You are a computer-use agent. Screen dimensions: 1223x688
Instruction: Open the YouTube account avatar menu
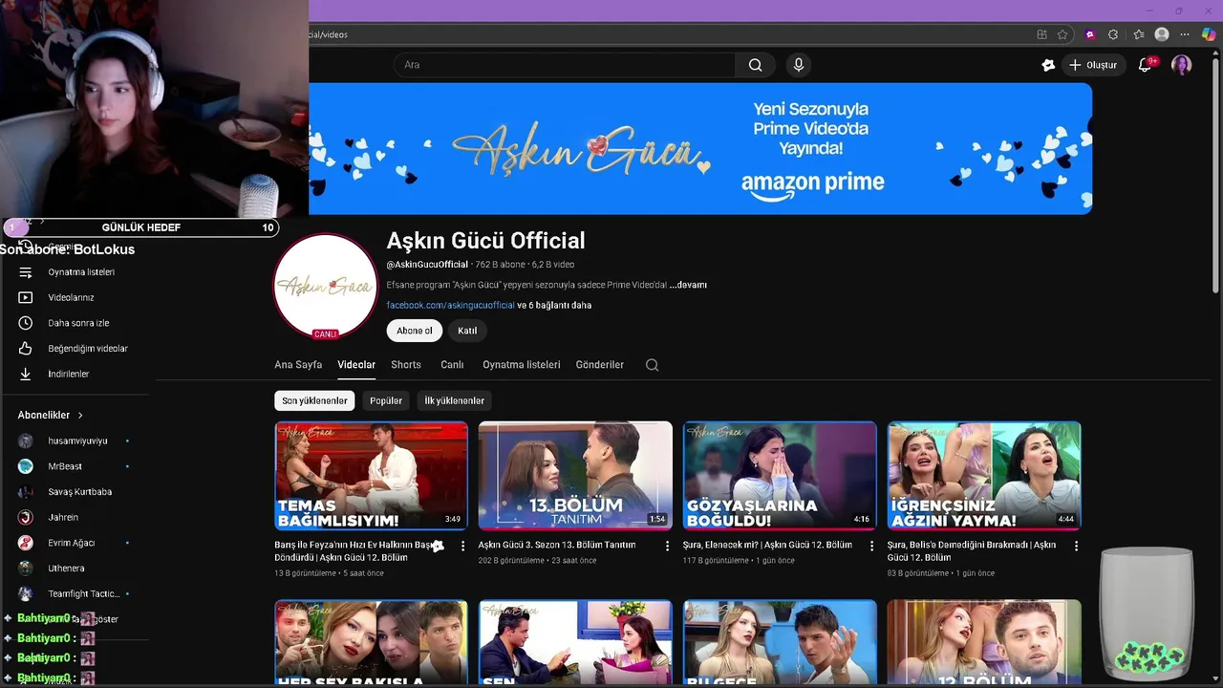[1182, 65]
